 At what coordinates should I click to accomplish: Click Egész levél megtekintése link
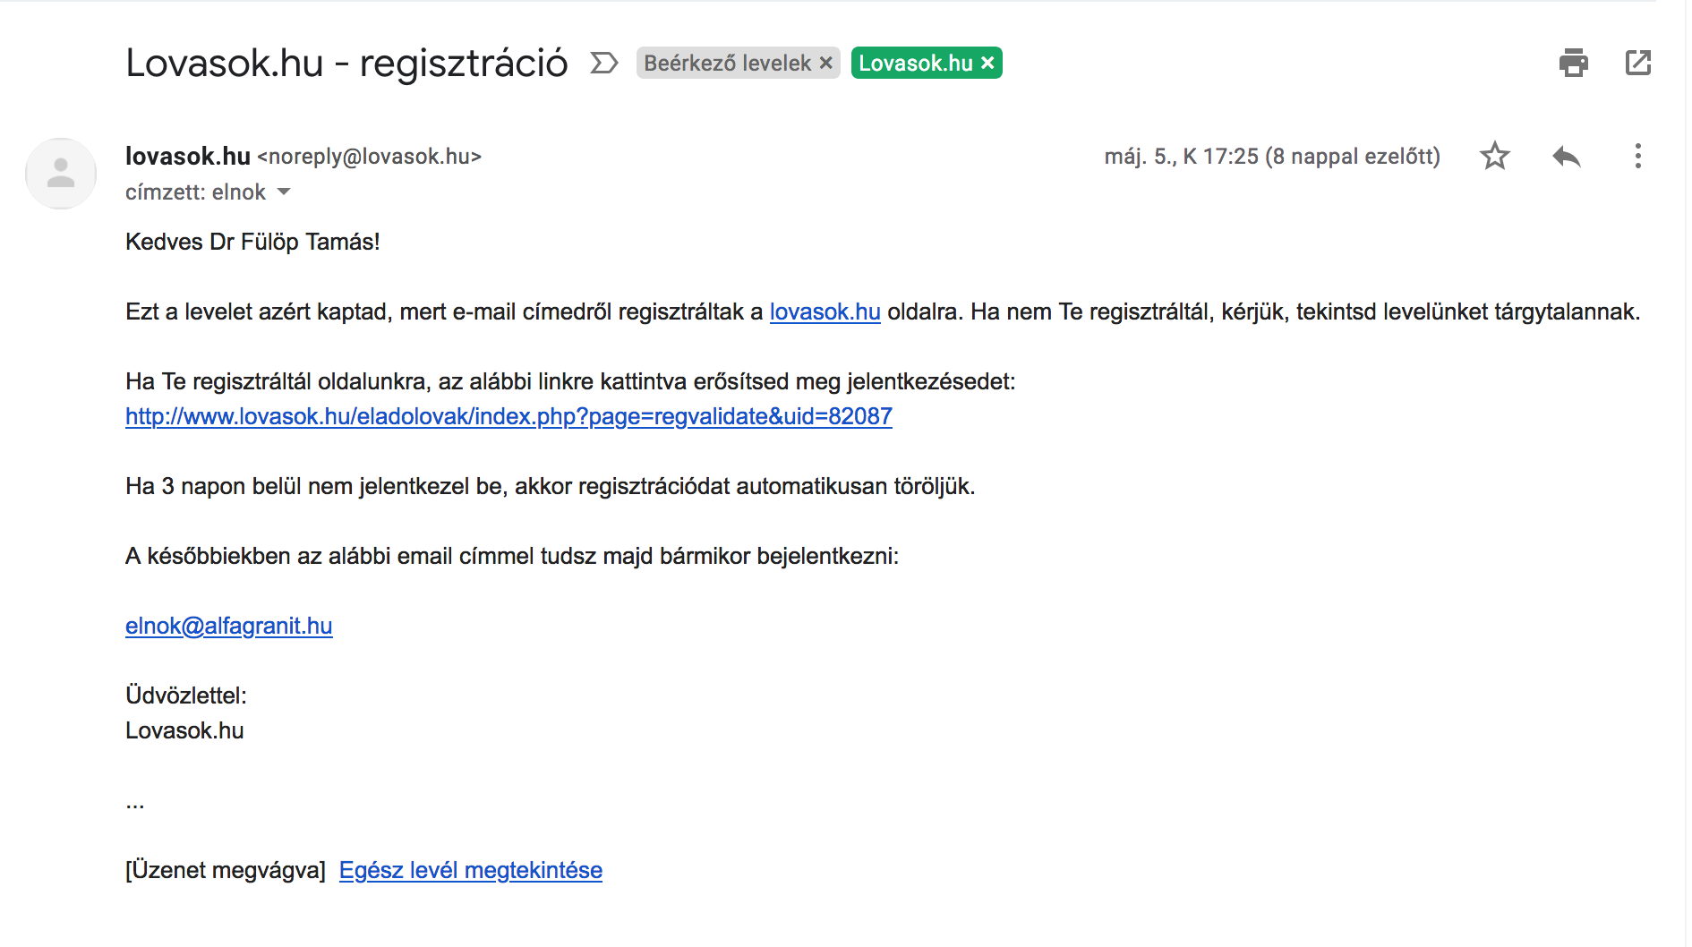tap(470, 870)
